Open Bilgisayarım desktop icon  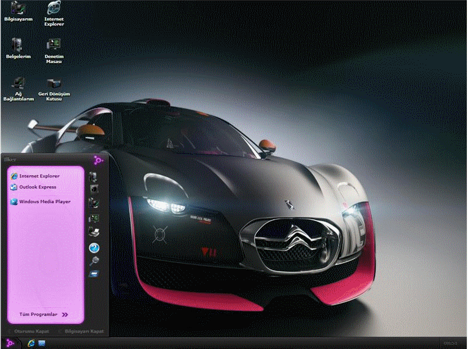[18, 11]
